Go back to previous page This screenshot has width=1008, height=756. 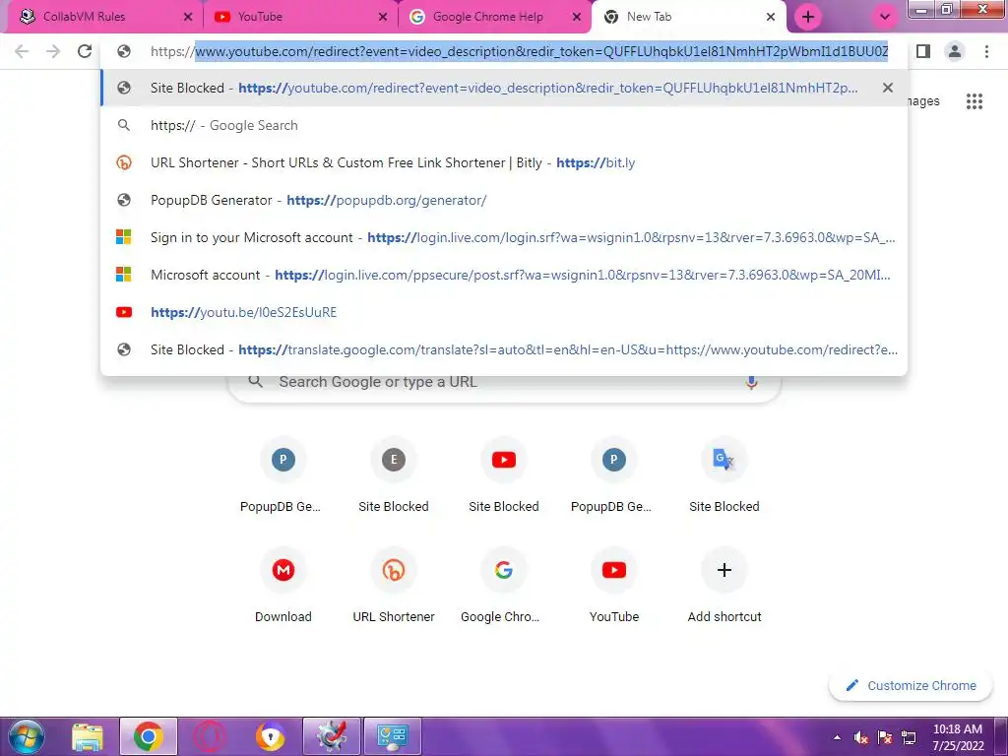[x=22, y=51]
